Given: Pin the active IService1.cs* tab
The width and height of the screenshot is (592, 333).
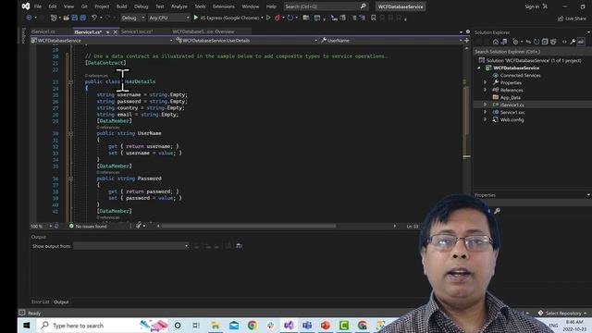Looking at the screenshot, I should coord(108,32).
